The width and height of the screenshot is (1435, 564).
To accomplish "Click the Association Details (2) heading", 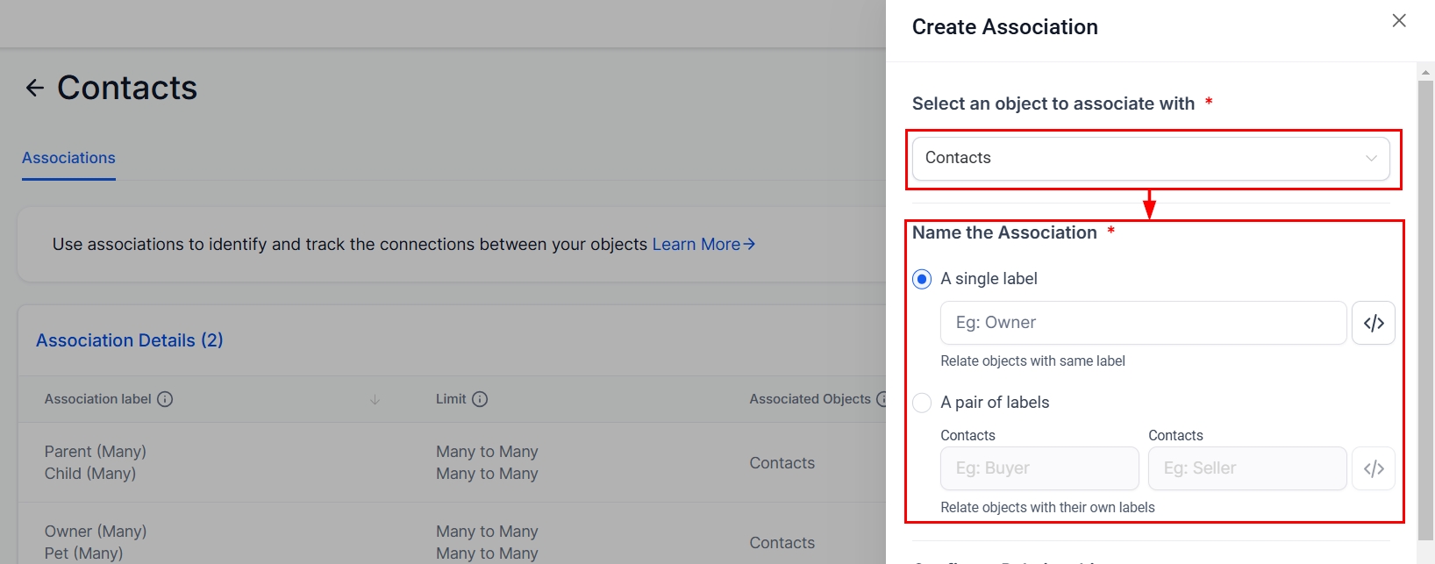I will 130,340.
